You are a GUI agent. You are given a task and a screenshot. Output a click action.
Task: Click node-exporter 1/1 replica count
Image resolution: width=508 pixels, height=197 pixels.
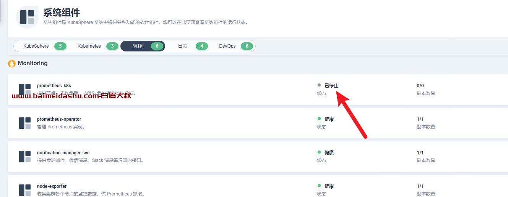pyautogui.click(x=420, y=186)
